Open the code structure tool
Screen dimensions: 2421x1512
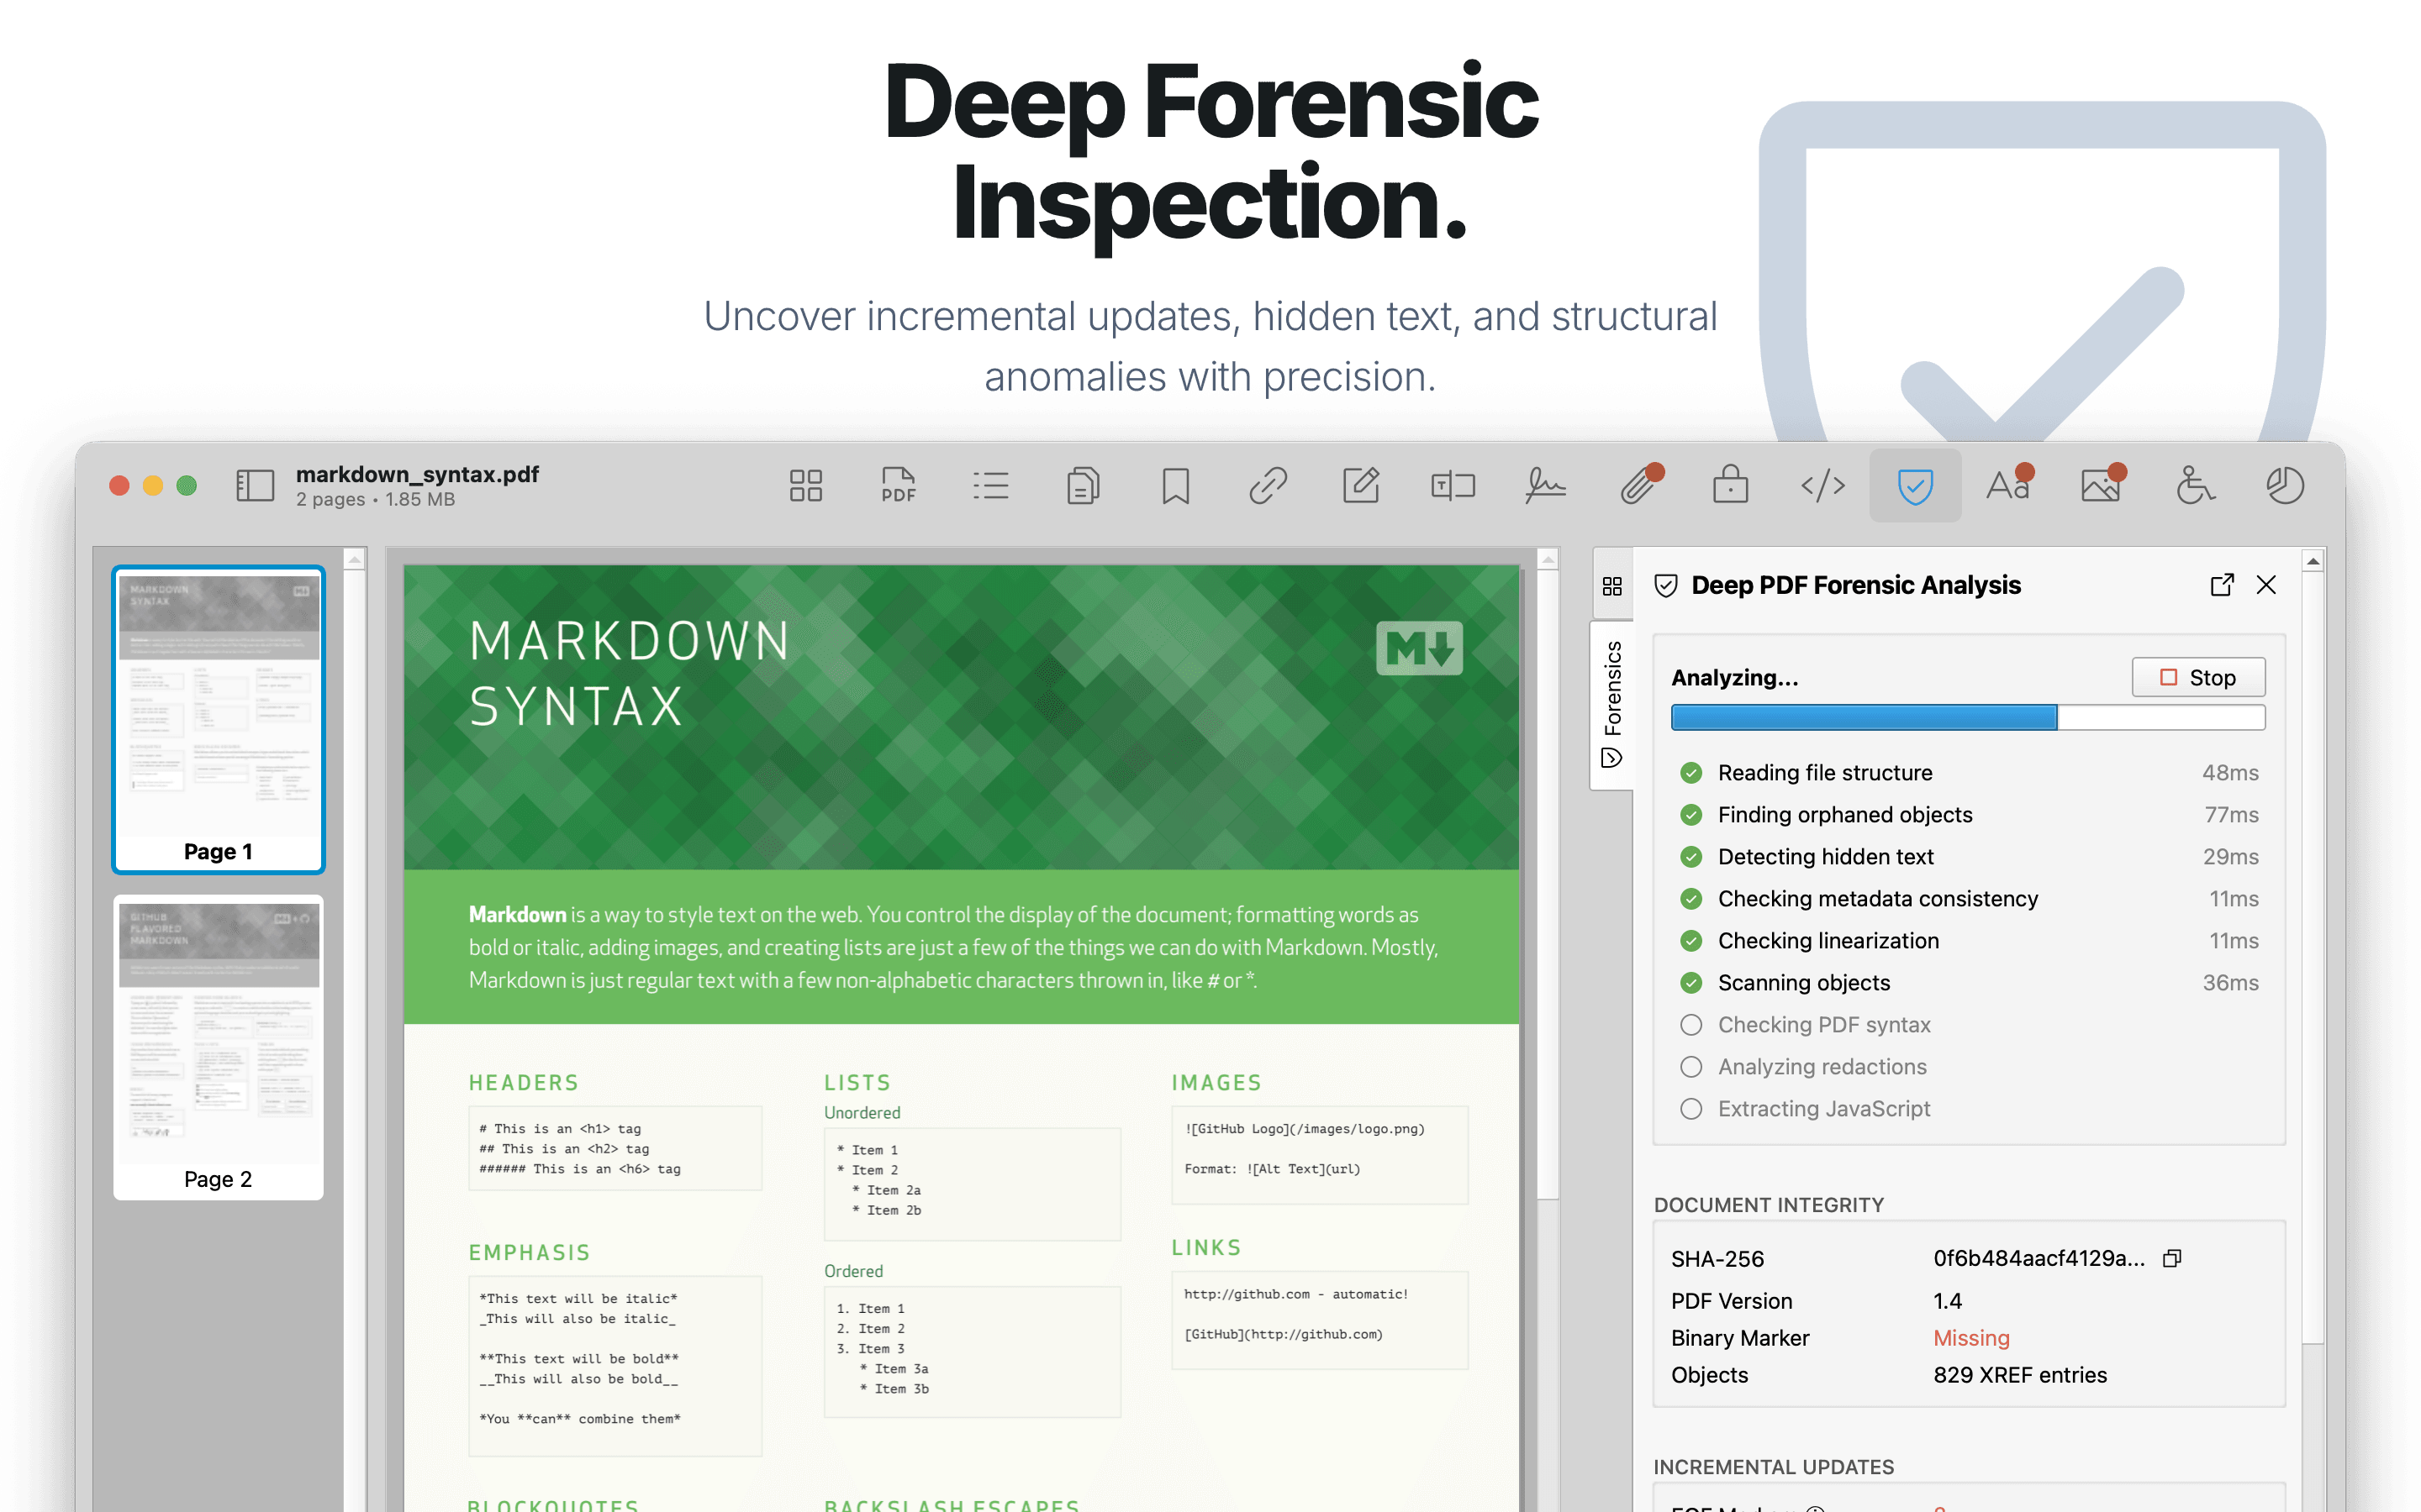point(1822,486)
